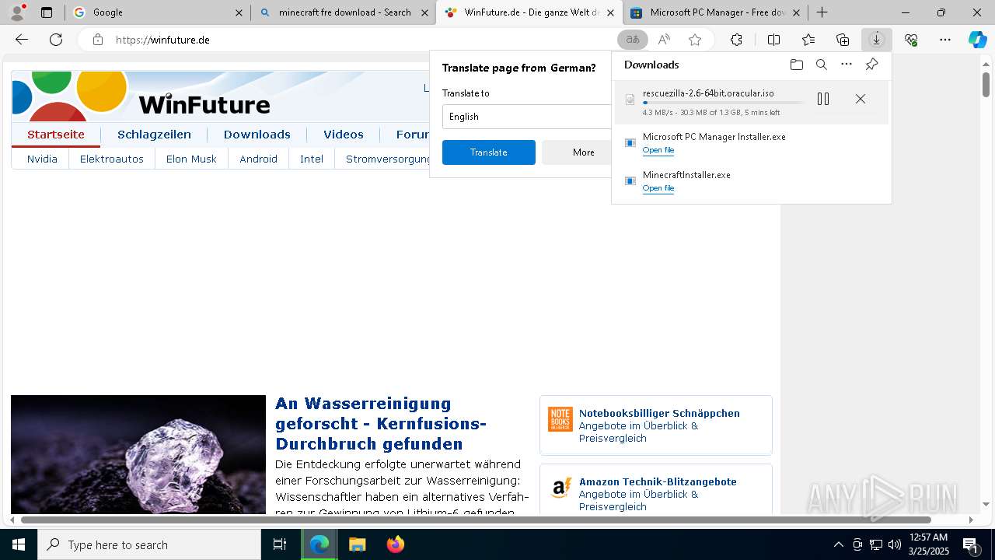Open the Edge profile icon
This screenshot has height=560, width=995.
(x=17, y=12)
